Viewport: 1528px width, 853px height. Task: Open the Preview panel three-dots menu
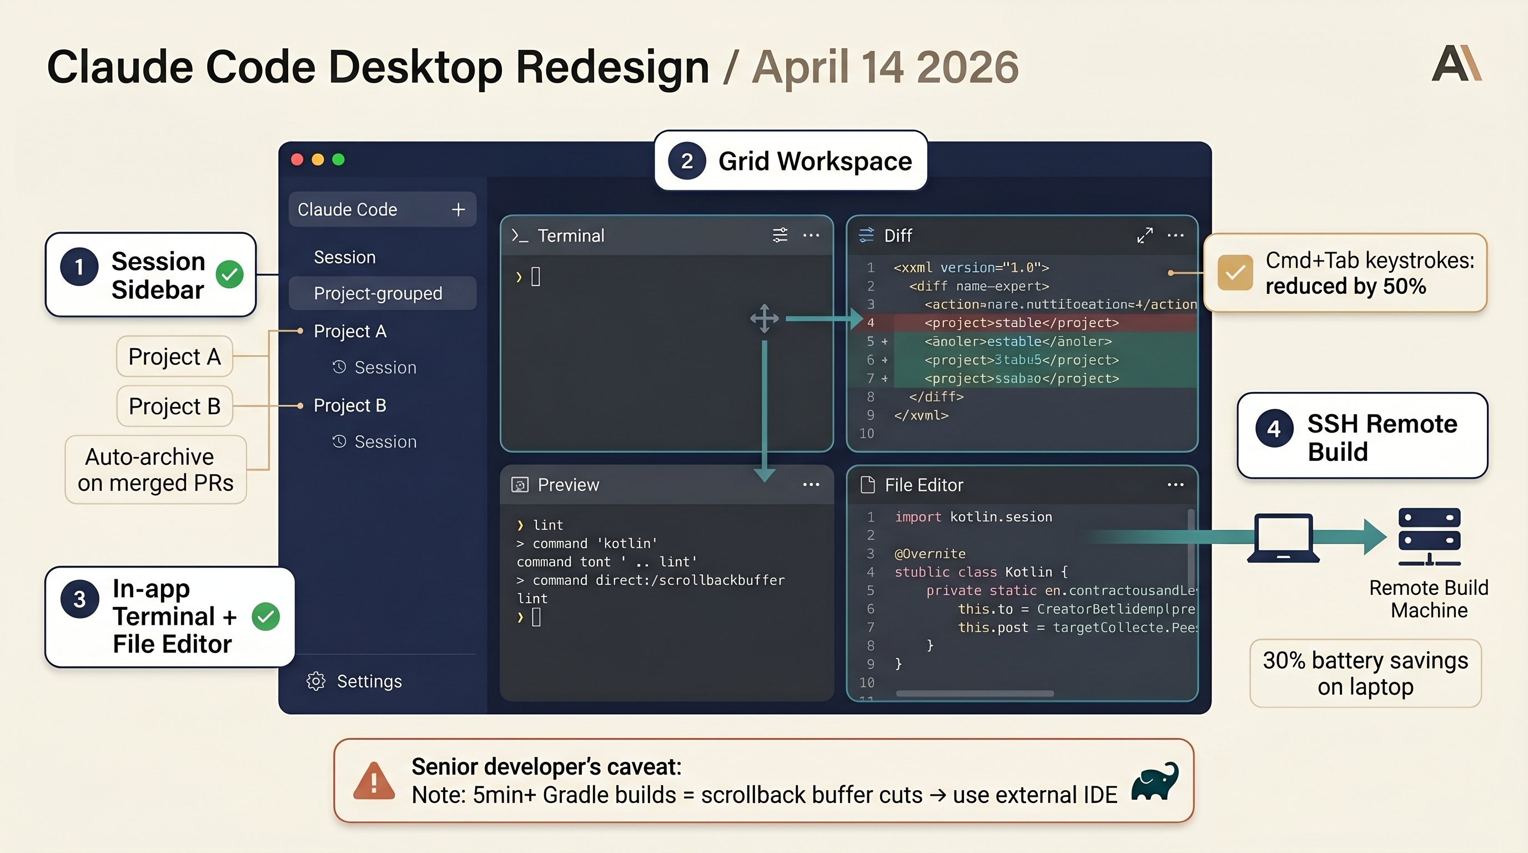click(811, 485)
